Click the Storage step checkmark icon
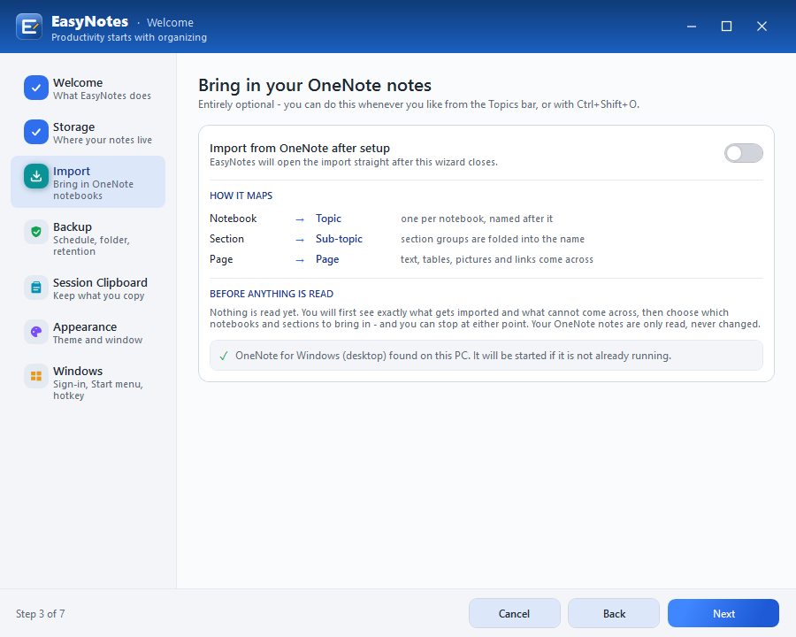This screenshot has height=637, width=796. click(36, 132)
